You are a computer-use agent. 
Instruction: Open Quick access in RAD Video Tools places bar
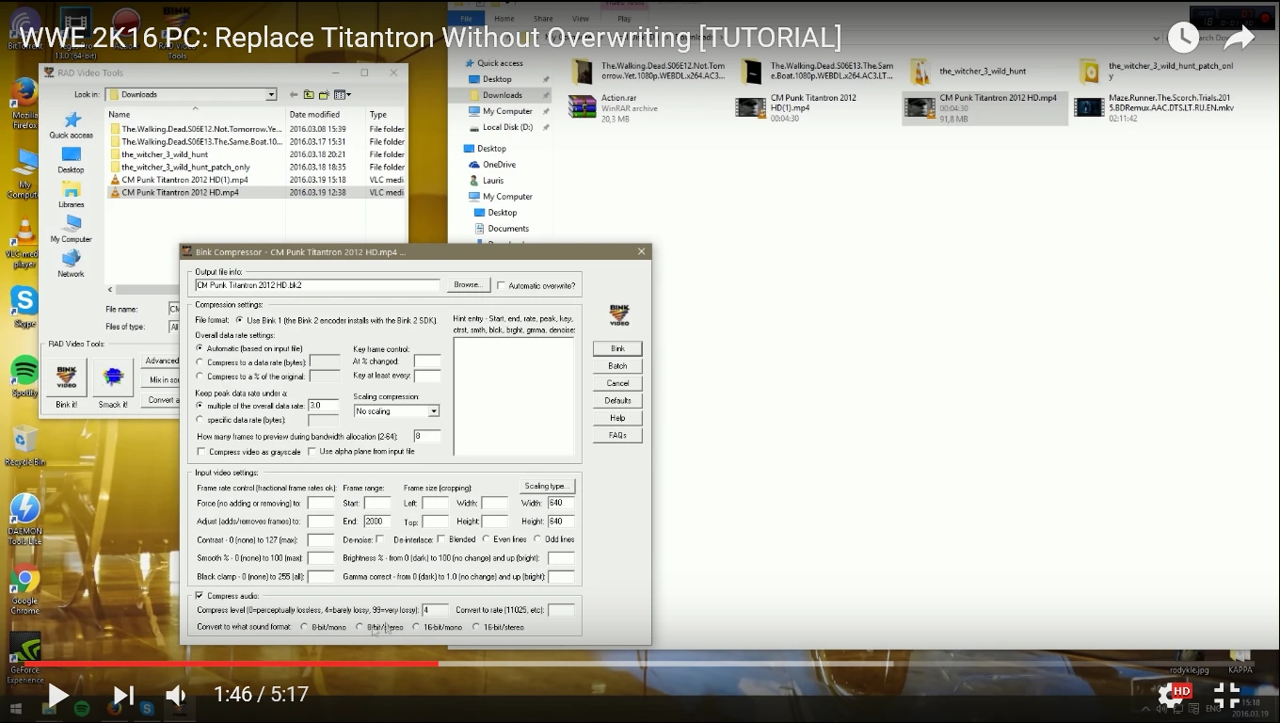(72, 125)
